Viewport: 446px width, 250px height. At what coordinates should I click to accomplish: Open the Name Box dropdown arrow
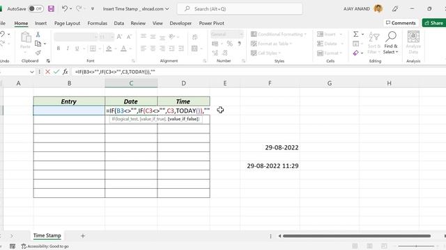tap(32, 72)
